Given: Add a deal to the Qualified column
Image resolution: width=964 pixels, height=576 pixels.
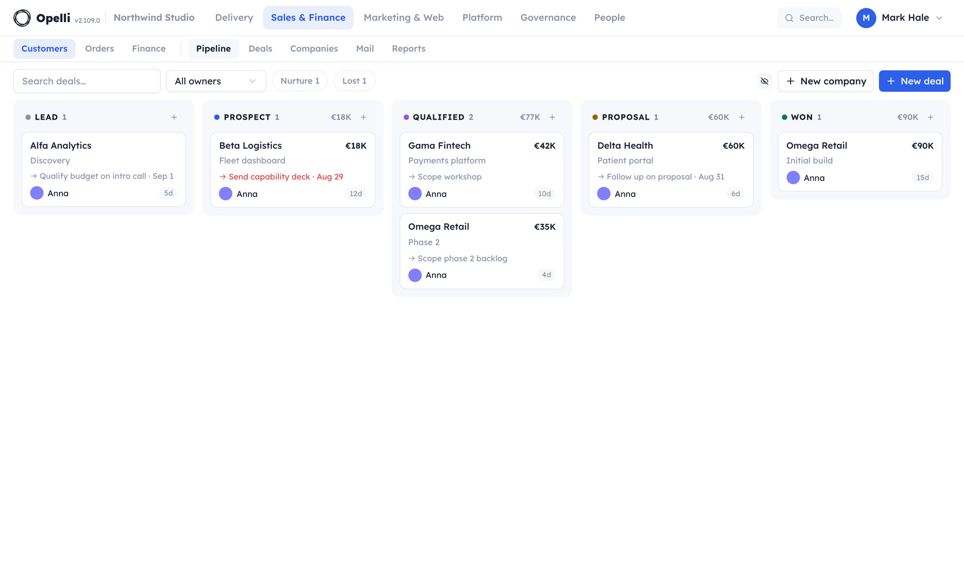Looking at the screenshot, I should 552,117.
